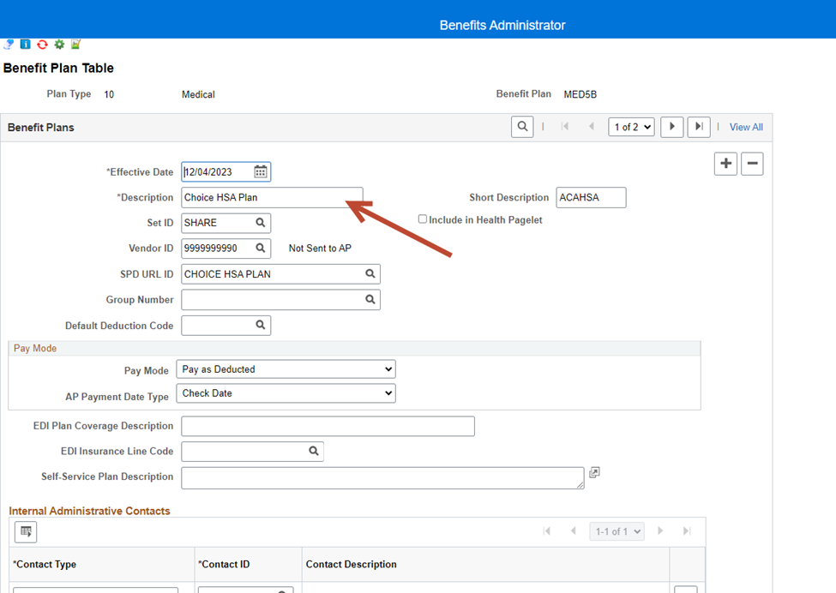Viewport: 836px width, 593px height.
Task: Open grid personalize icon under Internal Administrative Contacts
Action: click(x=26, y=531)
